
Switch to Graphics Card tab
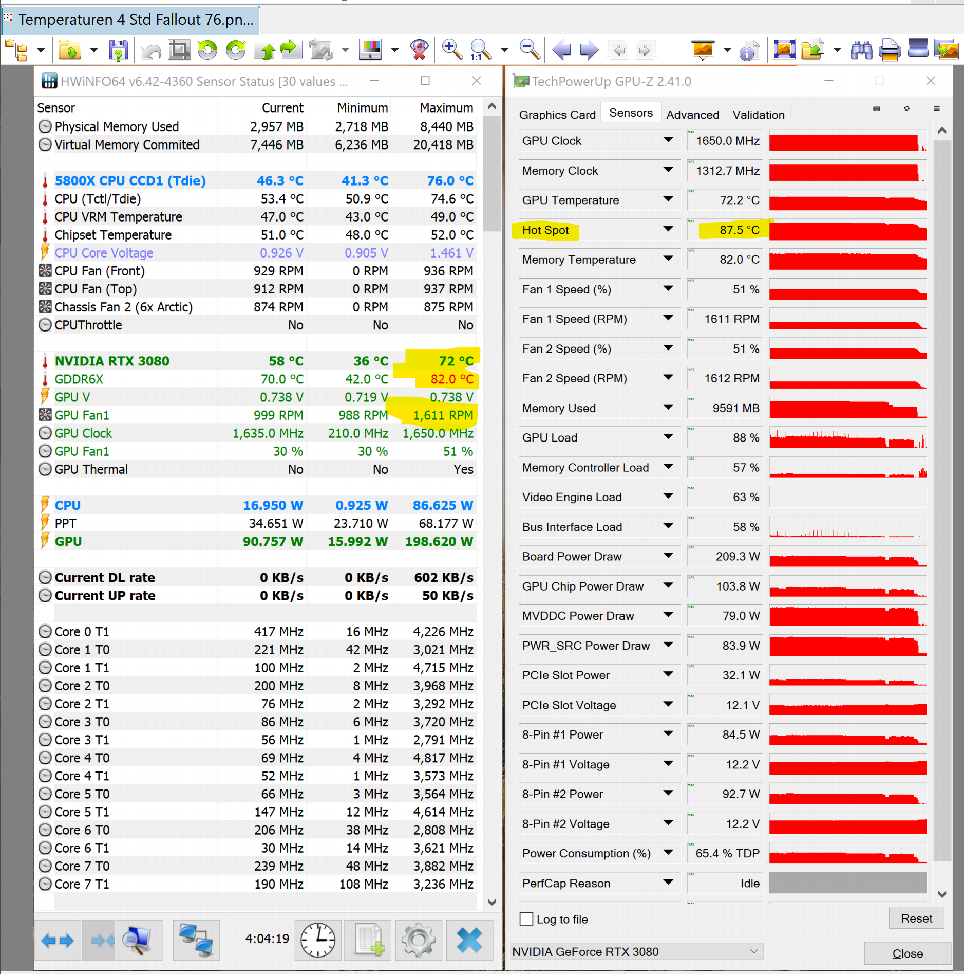point(557,114)
